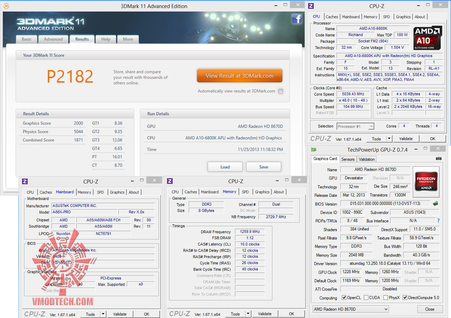Click the Core Speed value 5039.43 MHz
Viewport: 451px width, 318px height.
point(353,94)
